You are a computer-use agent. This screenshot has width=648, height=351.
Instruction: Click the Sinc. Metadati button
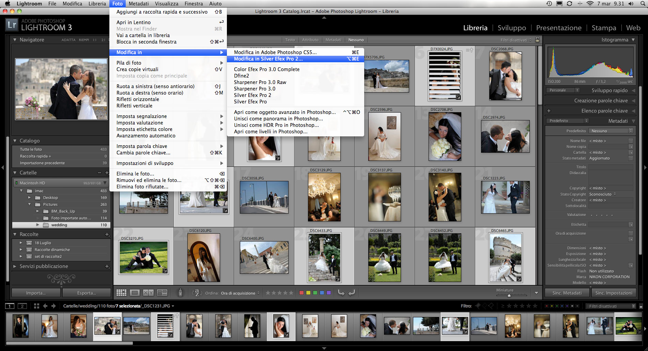point(567,293)
